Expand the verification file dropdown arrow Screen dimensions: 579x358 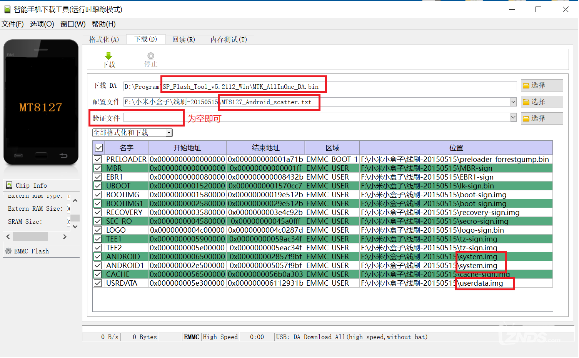[513, 118]
